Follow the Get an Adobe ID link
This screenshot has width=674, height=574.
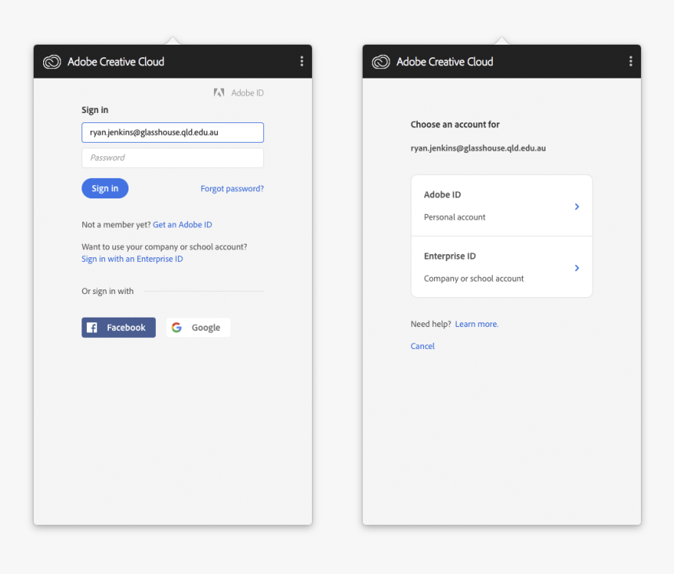point(183,225)
